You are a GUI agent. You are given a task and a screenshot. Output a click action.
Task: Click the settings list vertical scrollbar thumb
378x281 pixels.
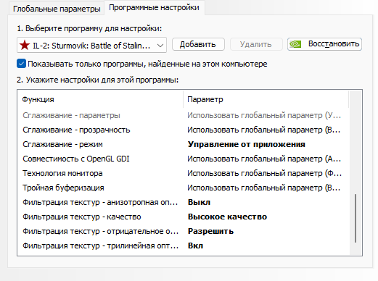(x=356, y=218)
